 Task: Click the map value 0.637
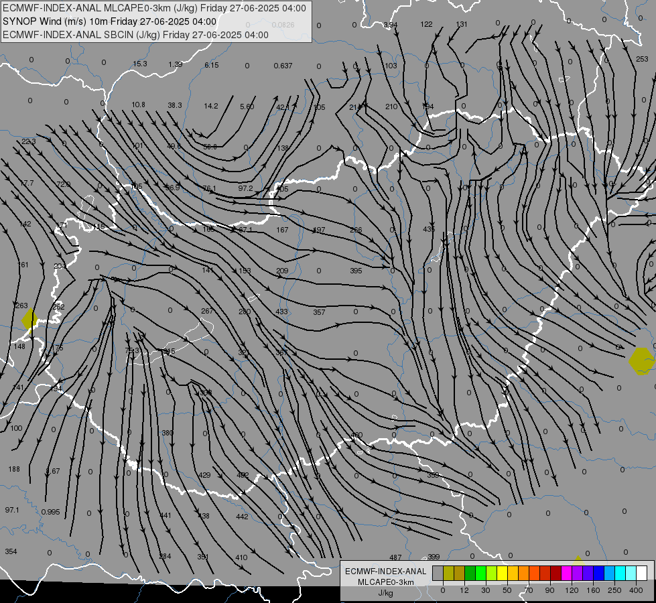pyautogui.click(x=283, y=66)
